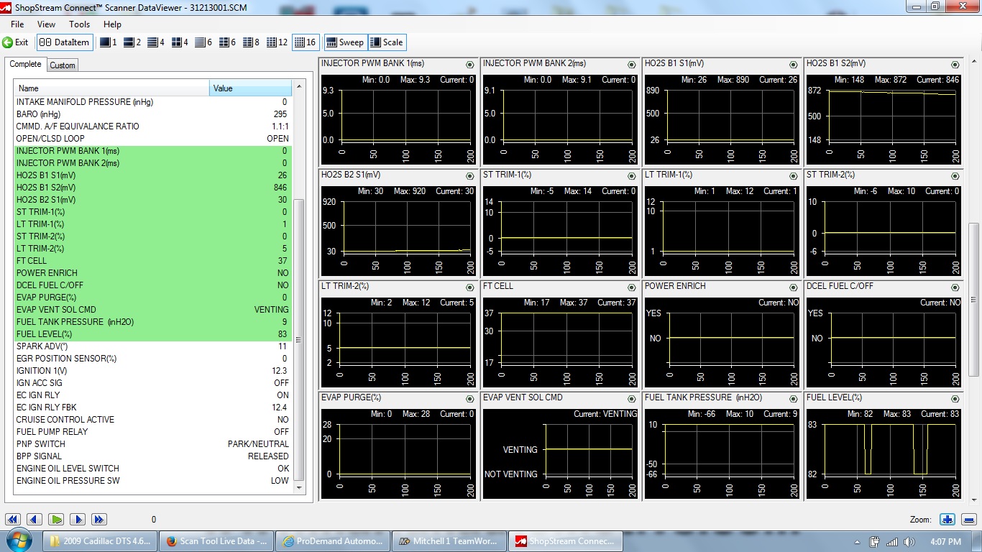Toggle options on INJECTOR PWM BANK 2 graph
Screen dimensions: 982x552
point(631,65)
